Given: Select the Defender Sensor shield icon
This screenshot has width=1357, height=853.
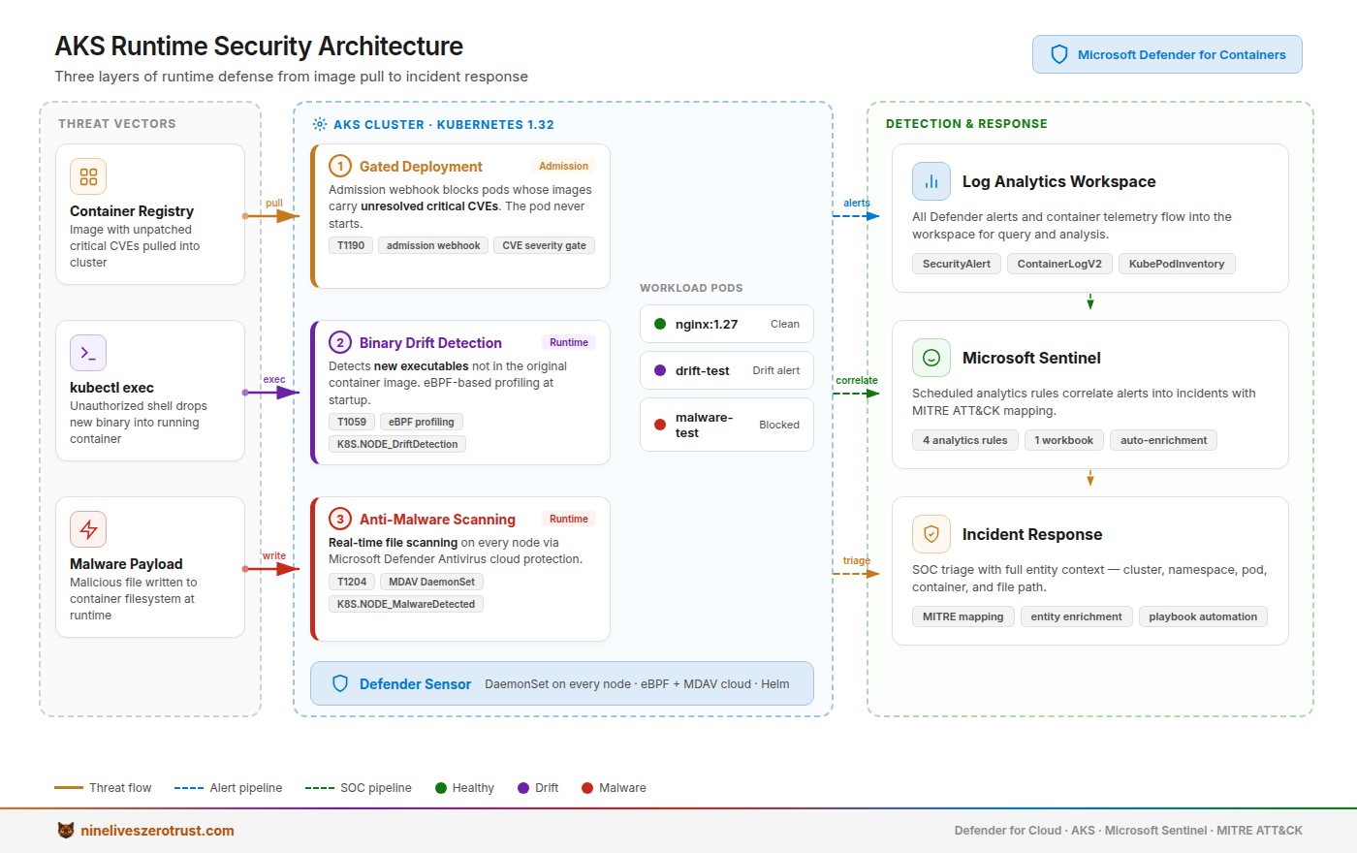Looking at the screenshot, I should click(x=340, y=683).
